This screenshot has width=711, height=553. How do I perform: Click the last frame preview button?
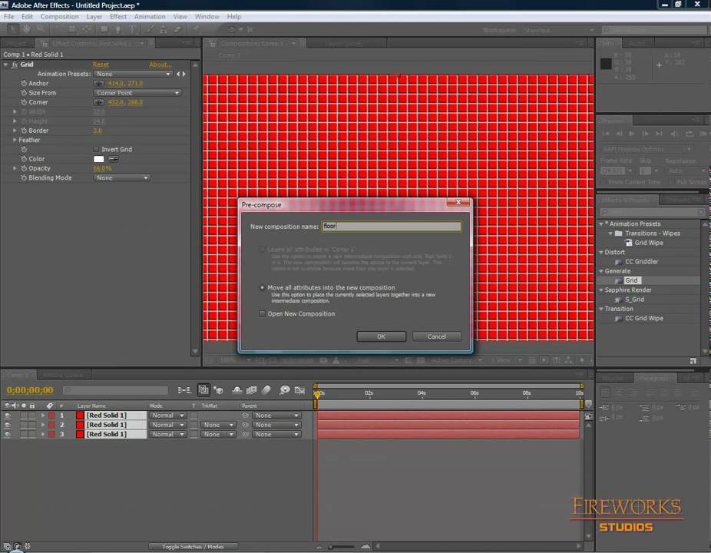point(659,134)
